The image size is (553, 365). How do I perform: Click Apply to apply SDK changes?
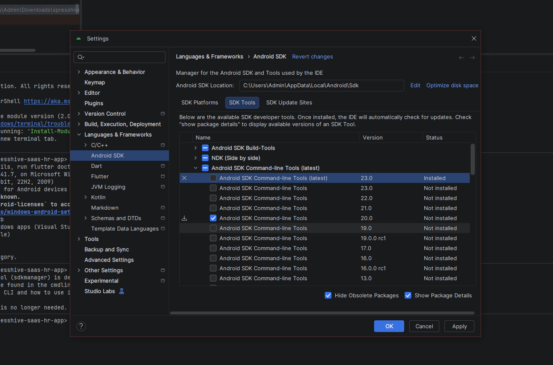459,326
